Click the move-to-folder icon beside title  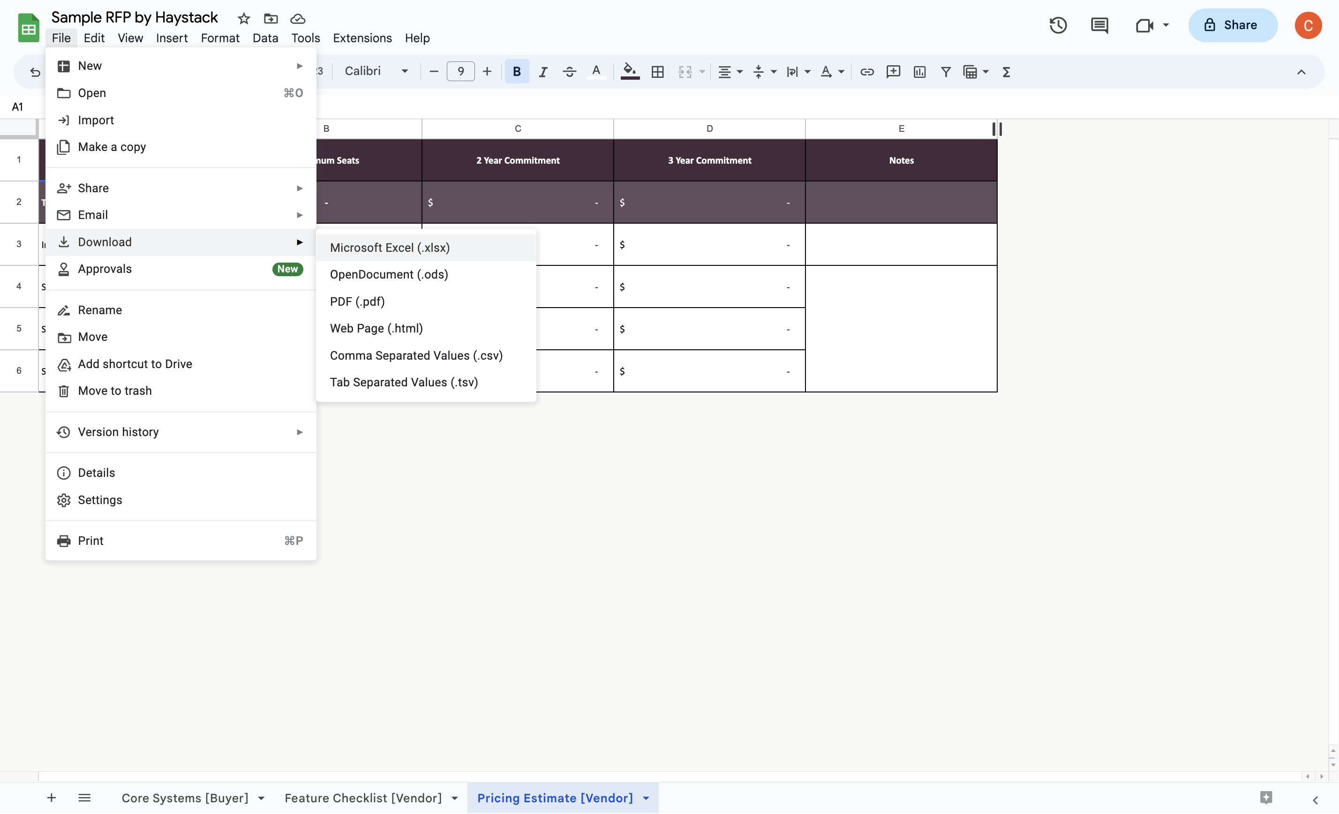[271, 19]
